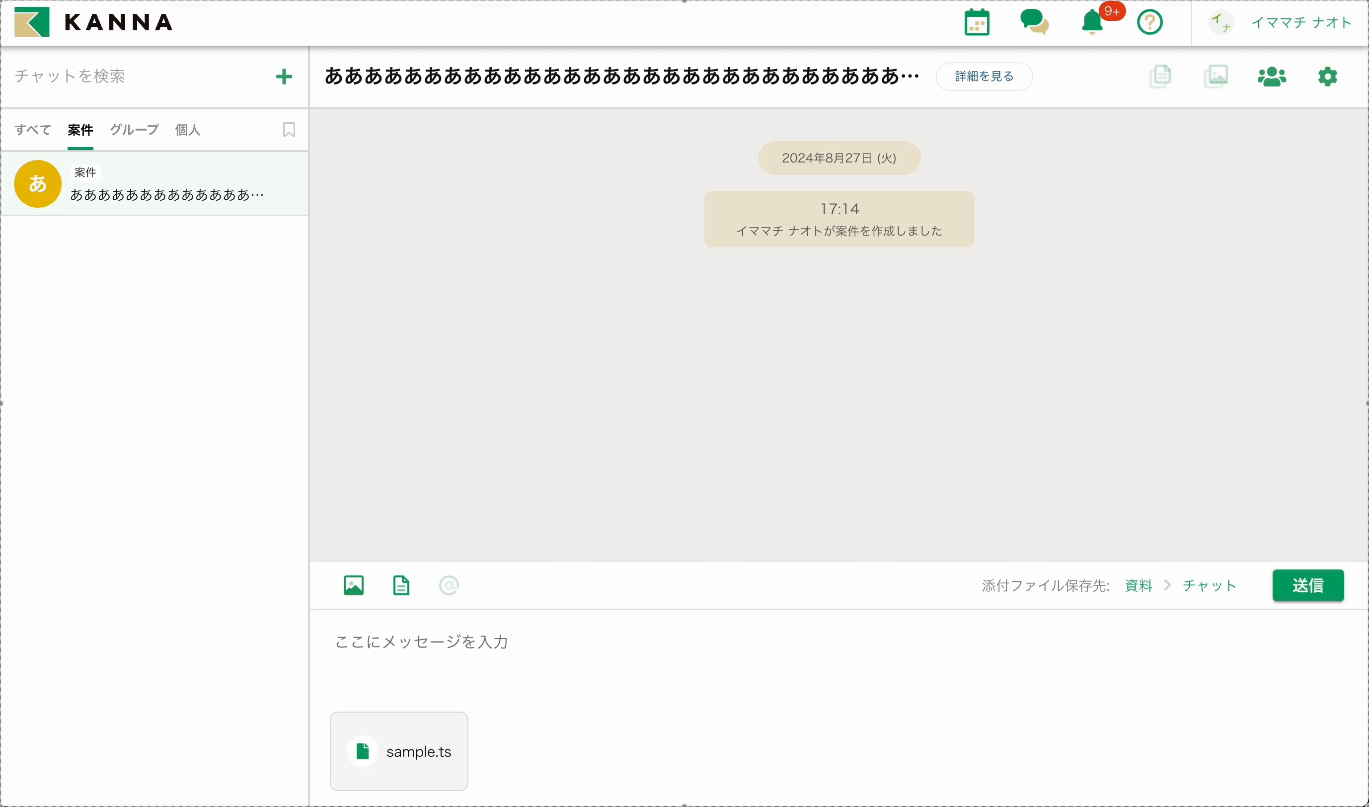The width and height of the screenshot is (1369, 807).
Task: Open the help question mark icon
Action: coord(1149,23)
